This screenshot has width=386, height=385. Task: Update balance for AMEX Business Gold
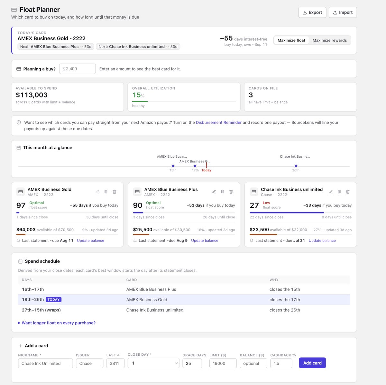click(91, 241)
